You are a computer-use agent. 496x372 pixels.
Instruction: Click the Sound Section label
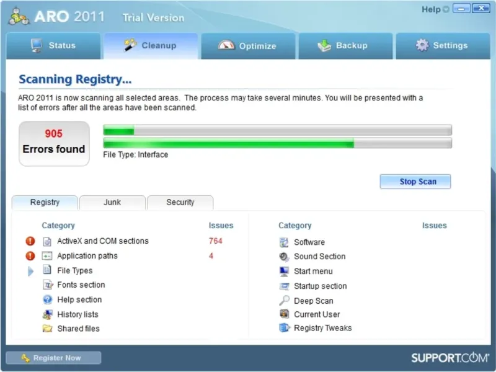point(320,257)
